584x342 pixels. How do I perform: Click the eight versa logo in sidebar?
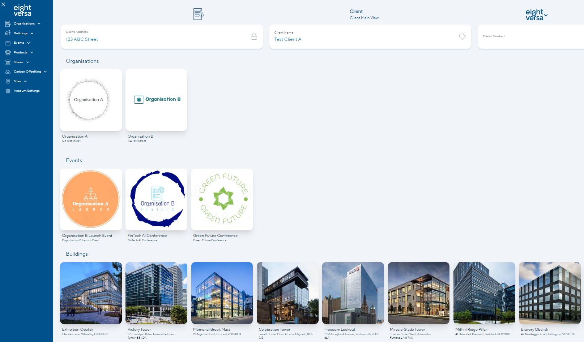pyautogui.click(x=22, y=10)
